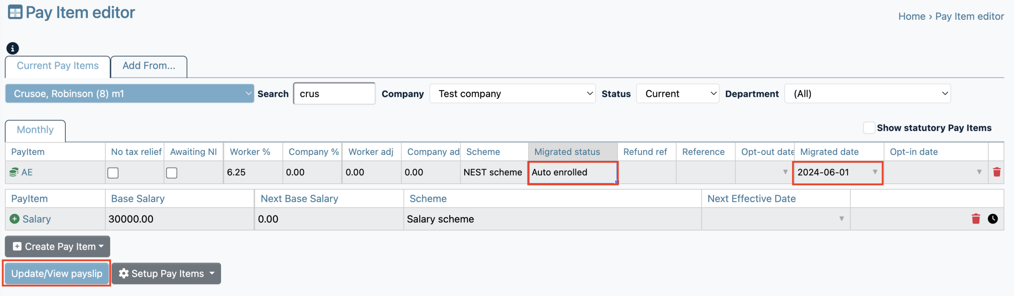Switch to the Add From... tab

149,66
